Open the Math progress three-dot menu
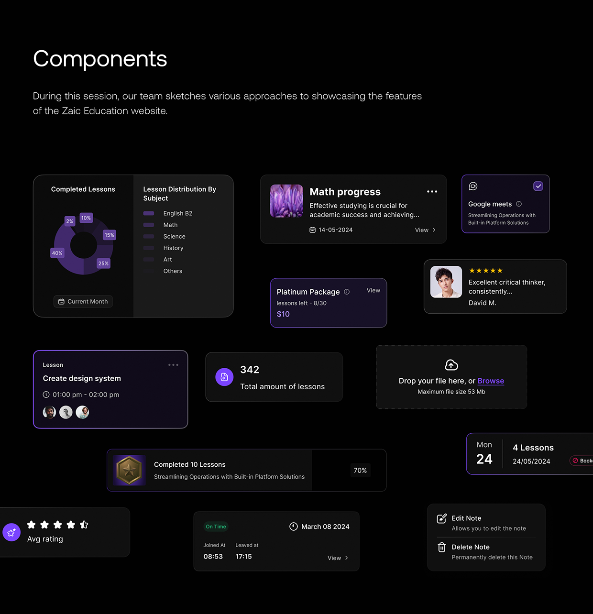The width and height of the screenshot is (593, 614). coord(432,192)
